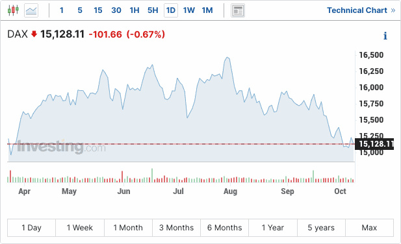Image resolution: width=401 pixels, height=244 pixels.
Task: Click the red down arrow beside DAX
Action: (x=34, y=34)
